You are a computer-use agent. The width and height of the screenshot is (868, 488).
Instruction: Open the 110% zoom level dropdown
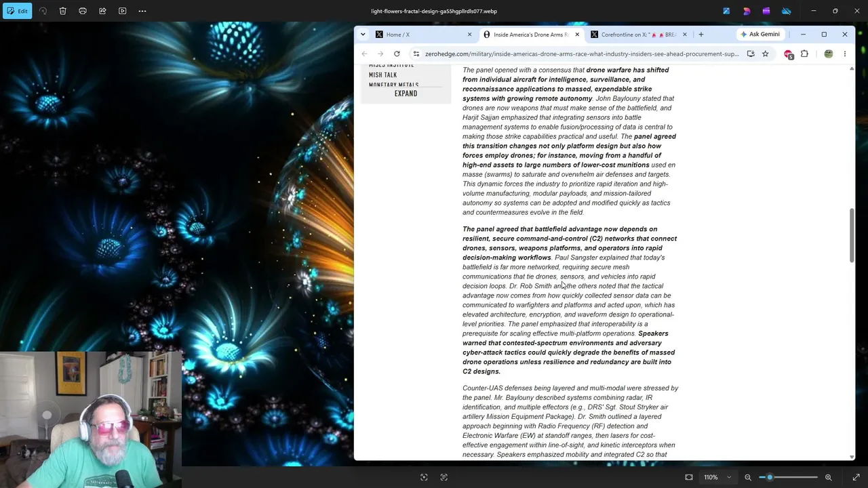tap(717, 477)
